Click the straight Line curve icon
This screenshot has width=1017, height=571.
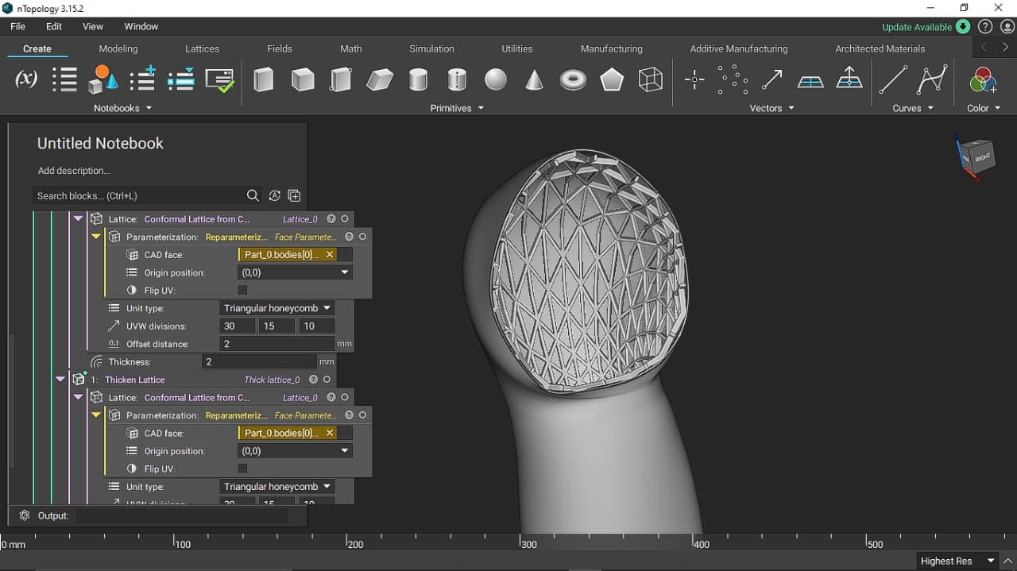pyautogui.click(x=892, y=79)
